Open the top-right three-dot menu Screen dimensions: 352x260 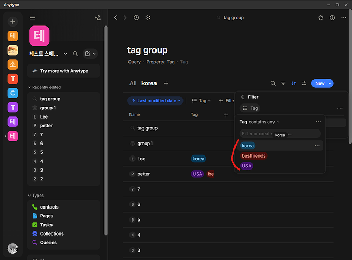[x=344, y=18]
